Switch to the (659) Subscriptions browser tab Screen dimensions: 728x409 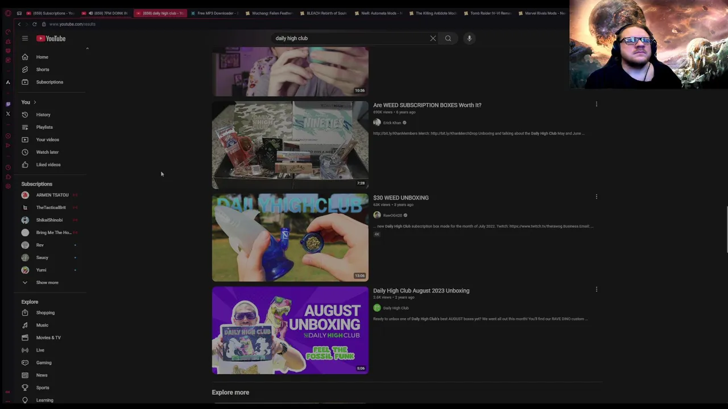[50, 13]
